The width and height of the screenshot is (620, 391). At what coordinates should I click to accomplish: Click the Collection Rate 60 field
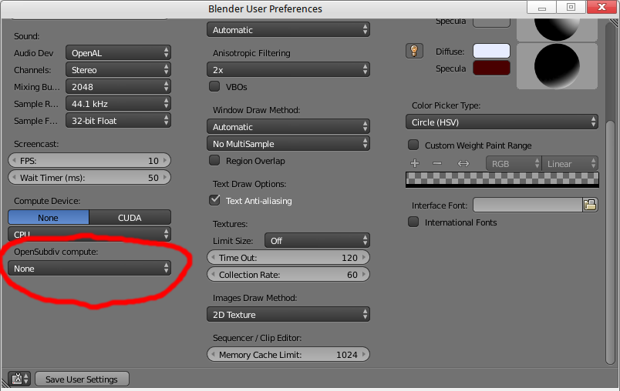[x=288, y=275]
